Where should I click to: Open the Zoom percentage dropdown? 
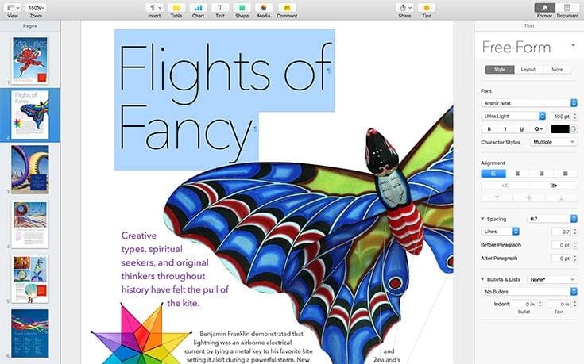[x=36, y=8]
